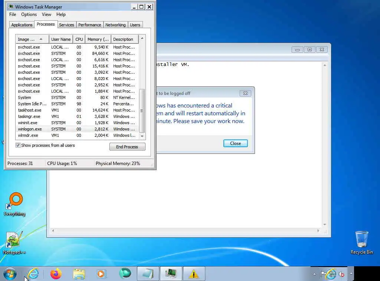Open the Help menu in Task Manager
The width and height of the screenshot is (380, 281).
[61, 14]
